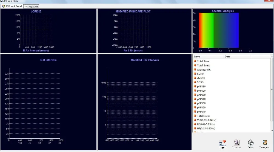Click the orange bullet beside rMSSD

(195, 78)
